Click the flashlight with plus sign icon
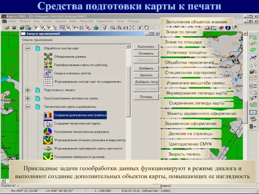Viewport: 259px width, 194px height. click(69, 27)
